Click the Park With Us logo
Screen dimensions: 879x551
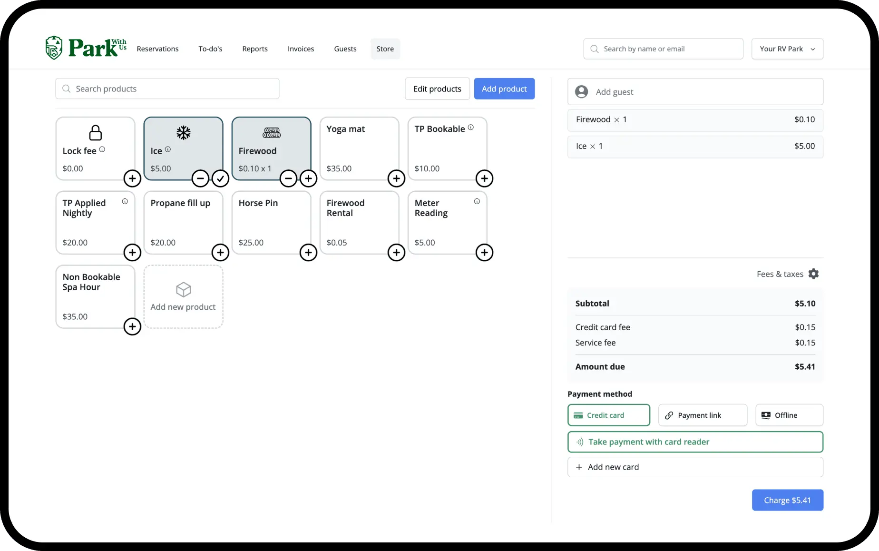pos(86,48)
